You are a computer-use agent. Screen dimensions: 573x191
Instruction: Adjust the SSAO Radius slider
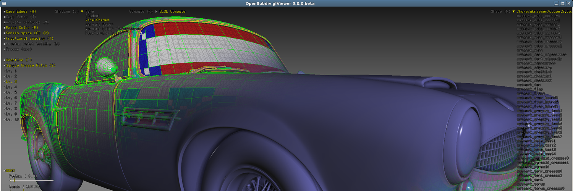click(31, 180)
